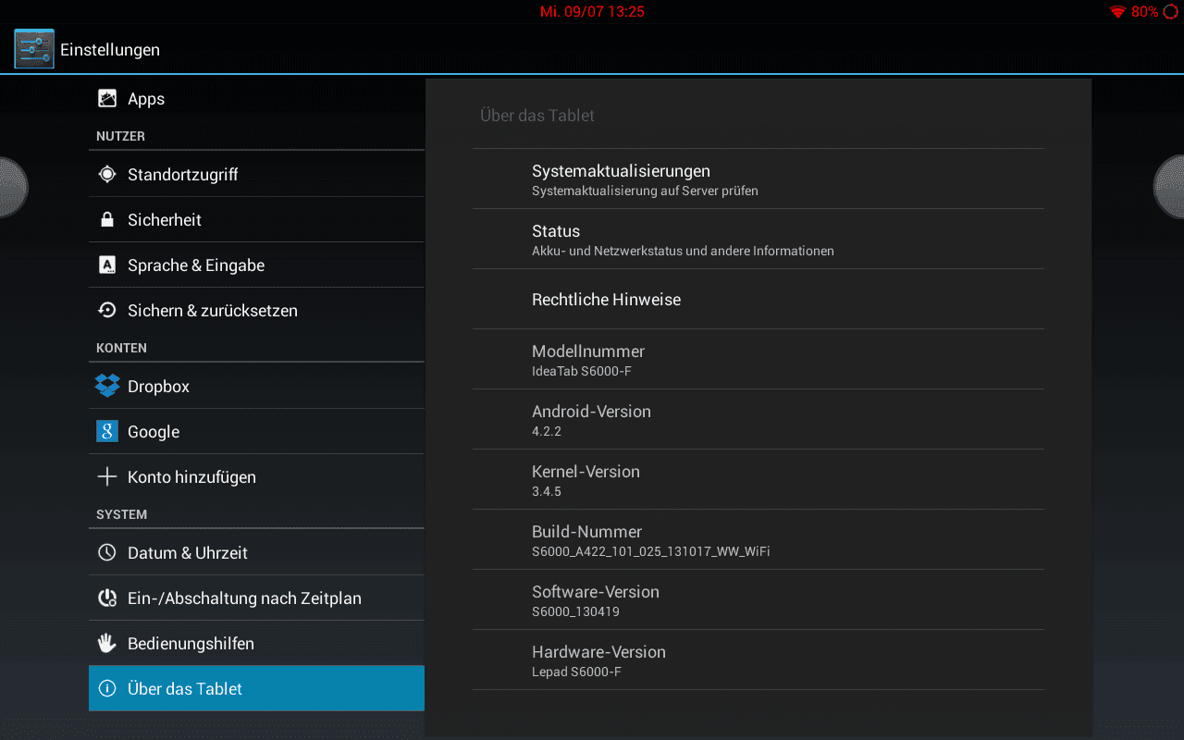Screen dimensions: 1184x740
Task: Tap the Dropbox account icon
Action: 107,386
